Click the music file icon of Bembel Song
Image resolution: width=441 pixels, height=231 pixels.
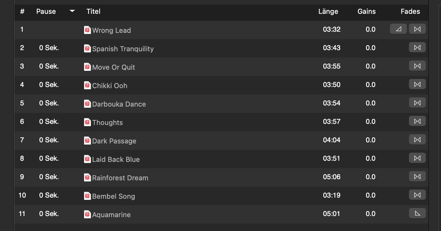pos(87,196)
